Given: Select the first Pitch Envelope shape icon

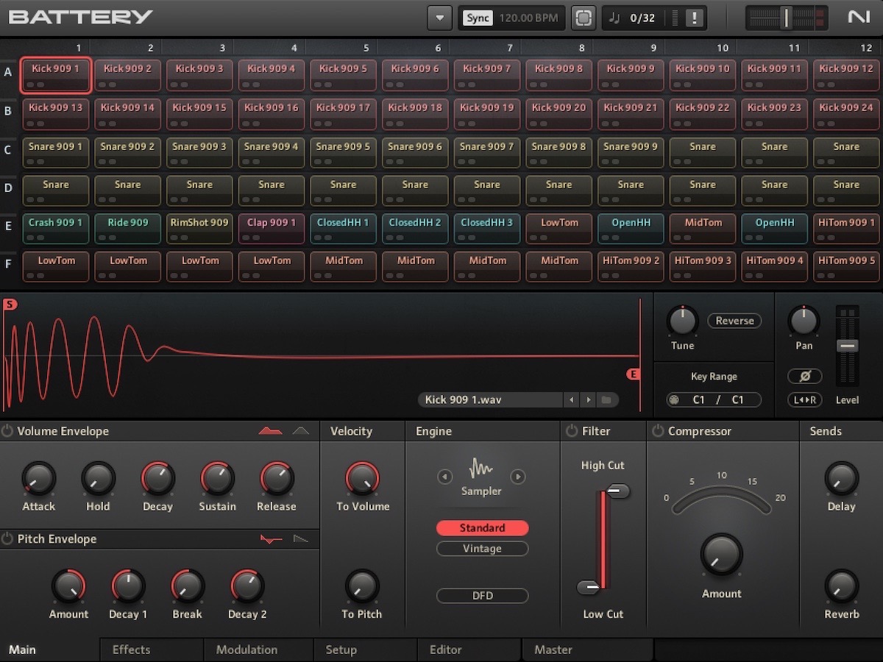Looking at the screenshot, I should click(x=272, y=539).
